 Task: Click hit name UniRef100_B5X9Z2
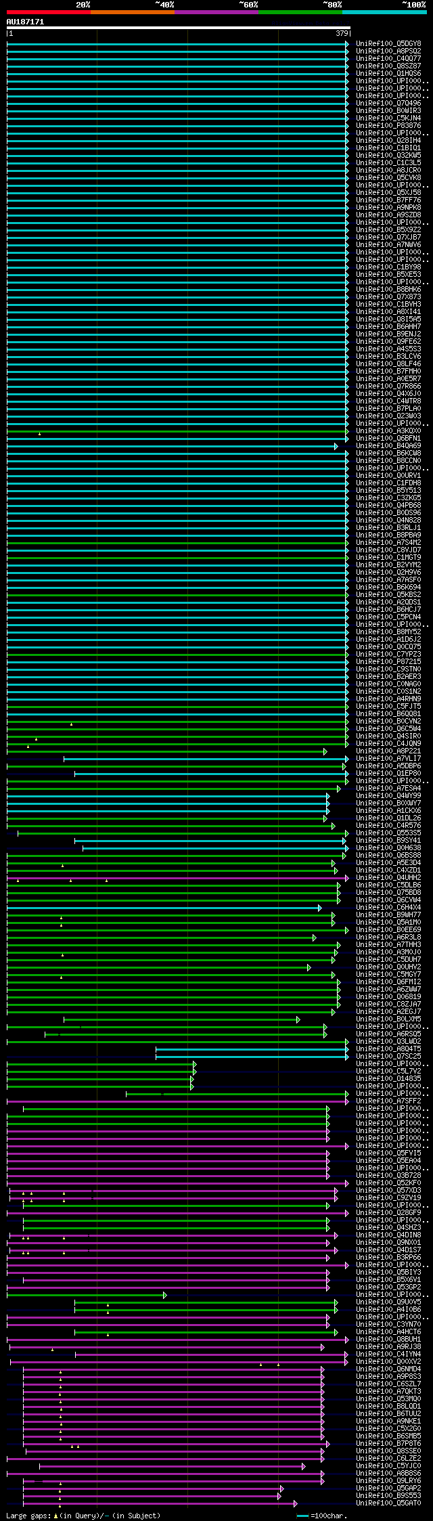click(x=388, y=230)
